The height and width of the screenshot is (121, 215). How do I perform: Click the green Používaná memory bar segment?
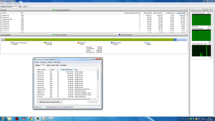[89, 40]
